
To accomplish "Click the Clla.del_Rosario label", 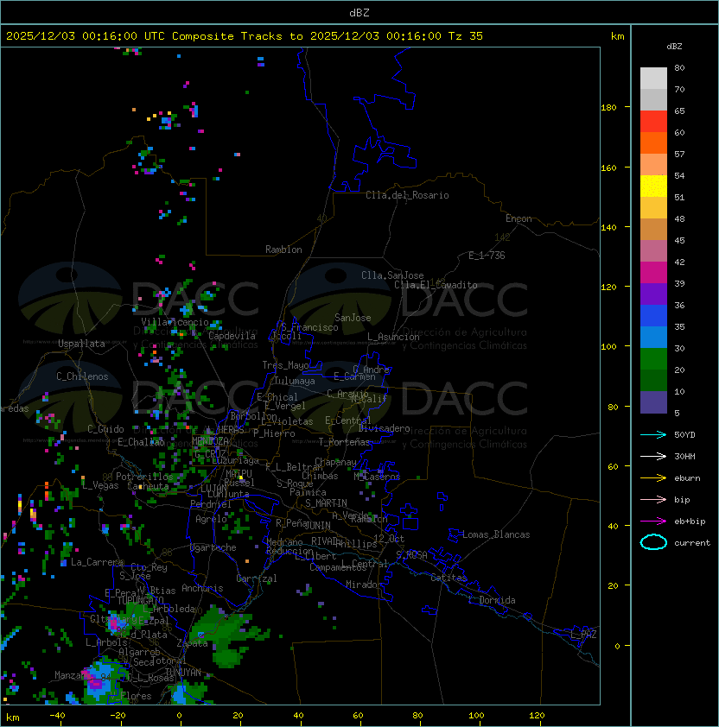I will pyautogui.click(x=407, y=195).
